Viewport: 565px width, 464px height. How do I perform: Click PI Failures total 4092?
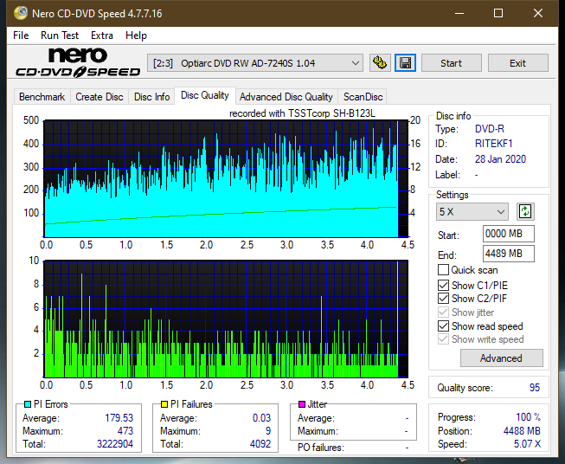point(260,444)
